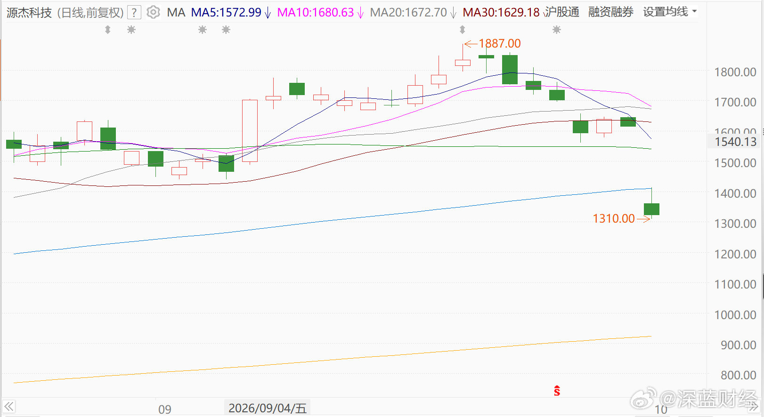Click the gear event marker near the right

(x=557, y=30)
